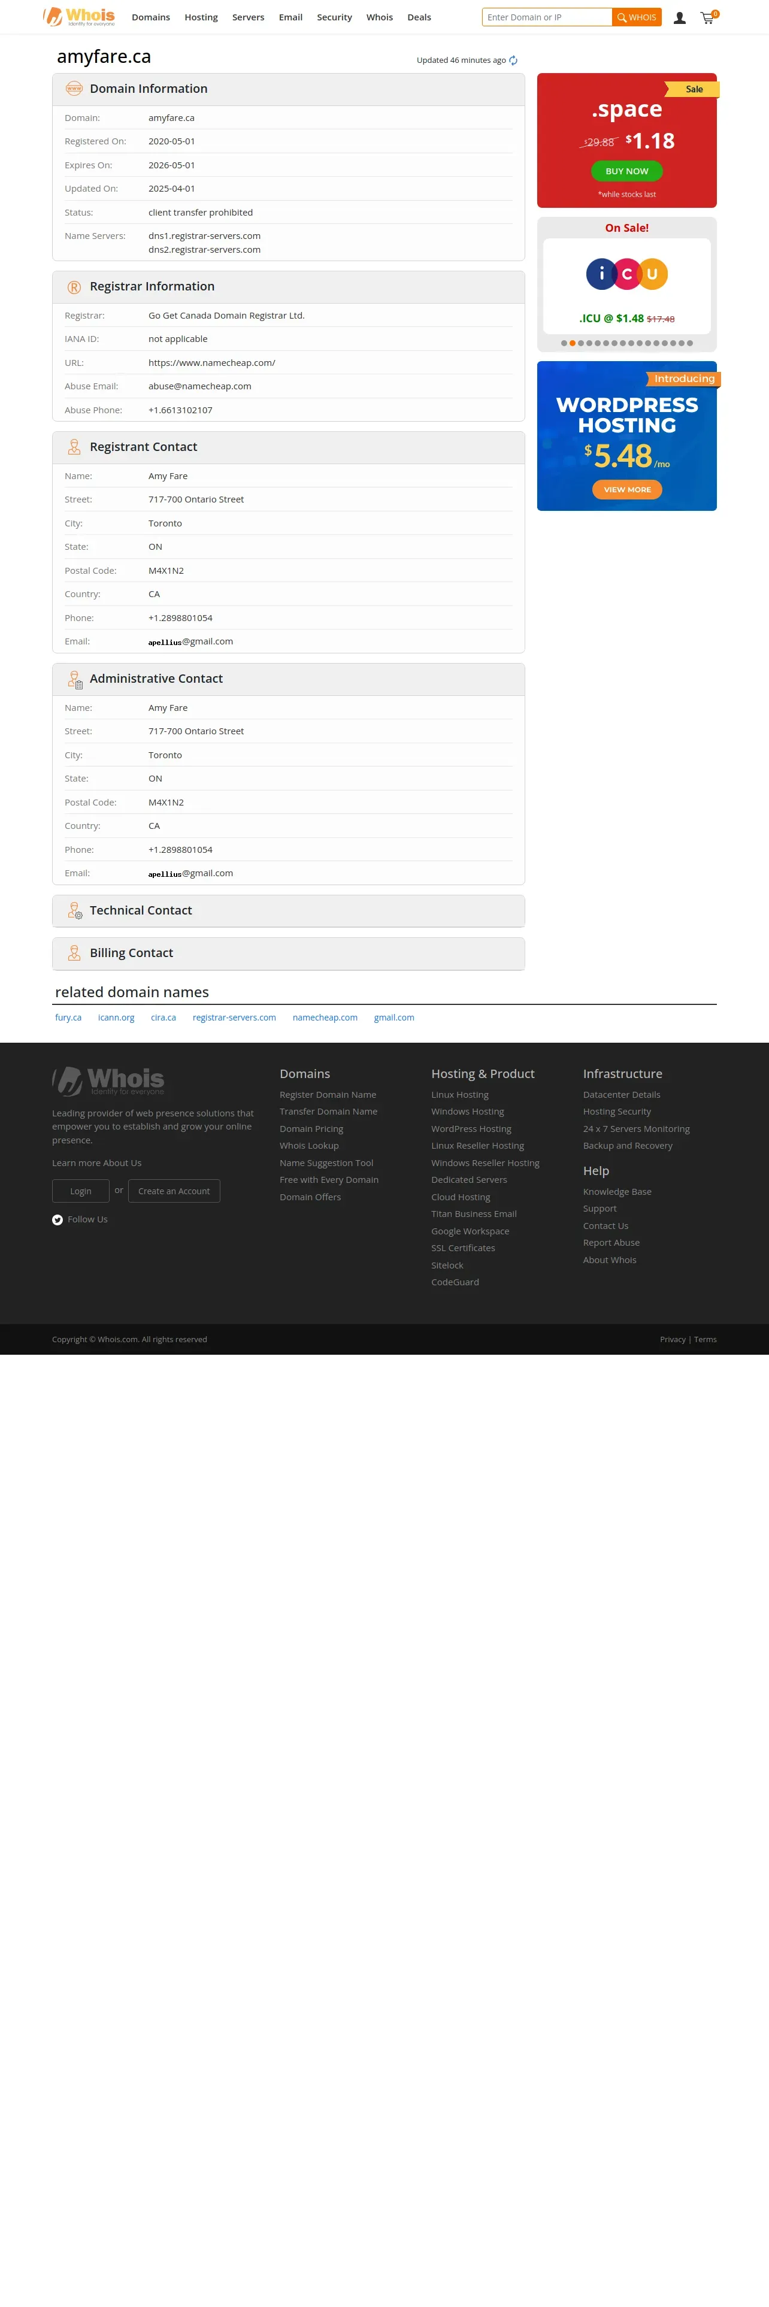Click the footer Login button
769x2307 pixels.
point(81,1191)
